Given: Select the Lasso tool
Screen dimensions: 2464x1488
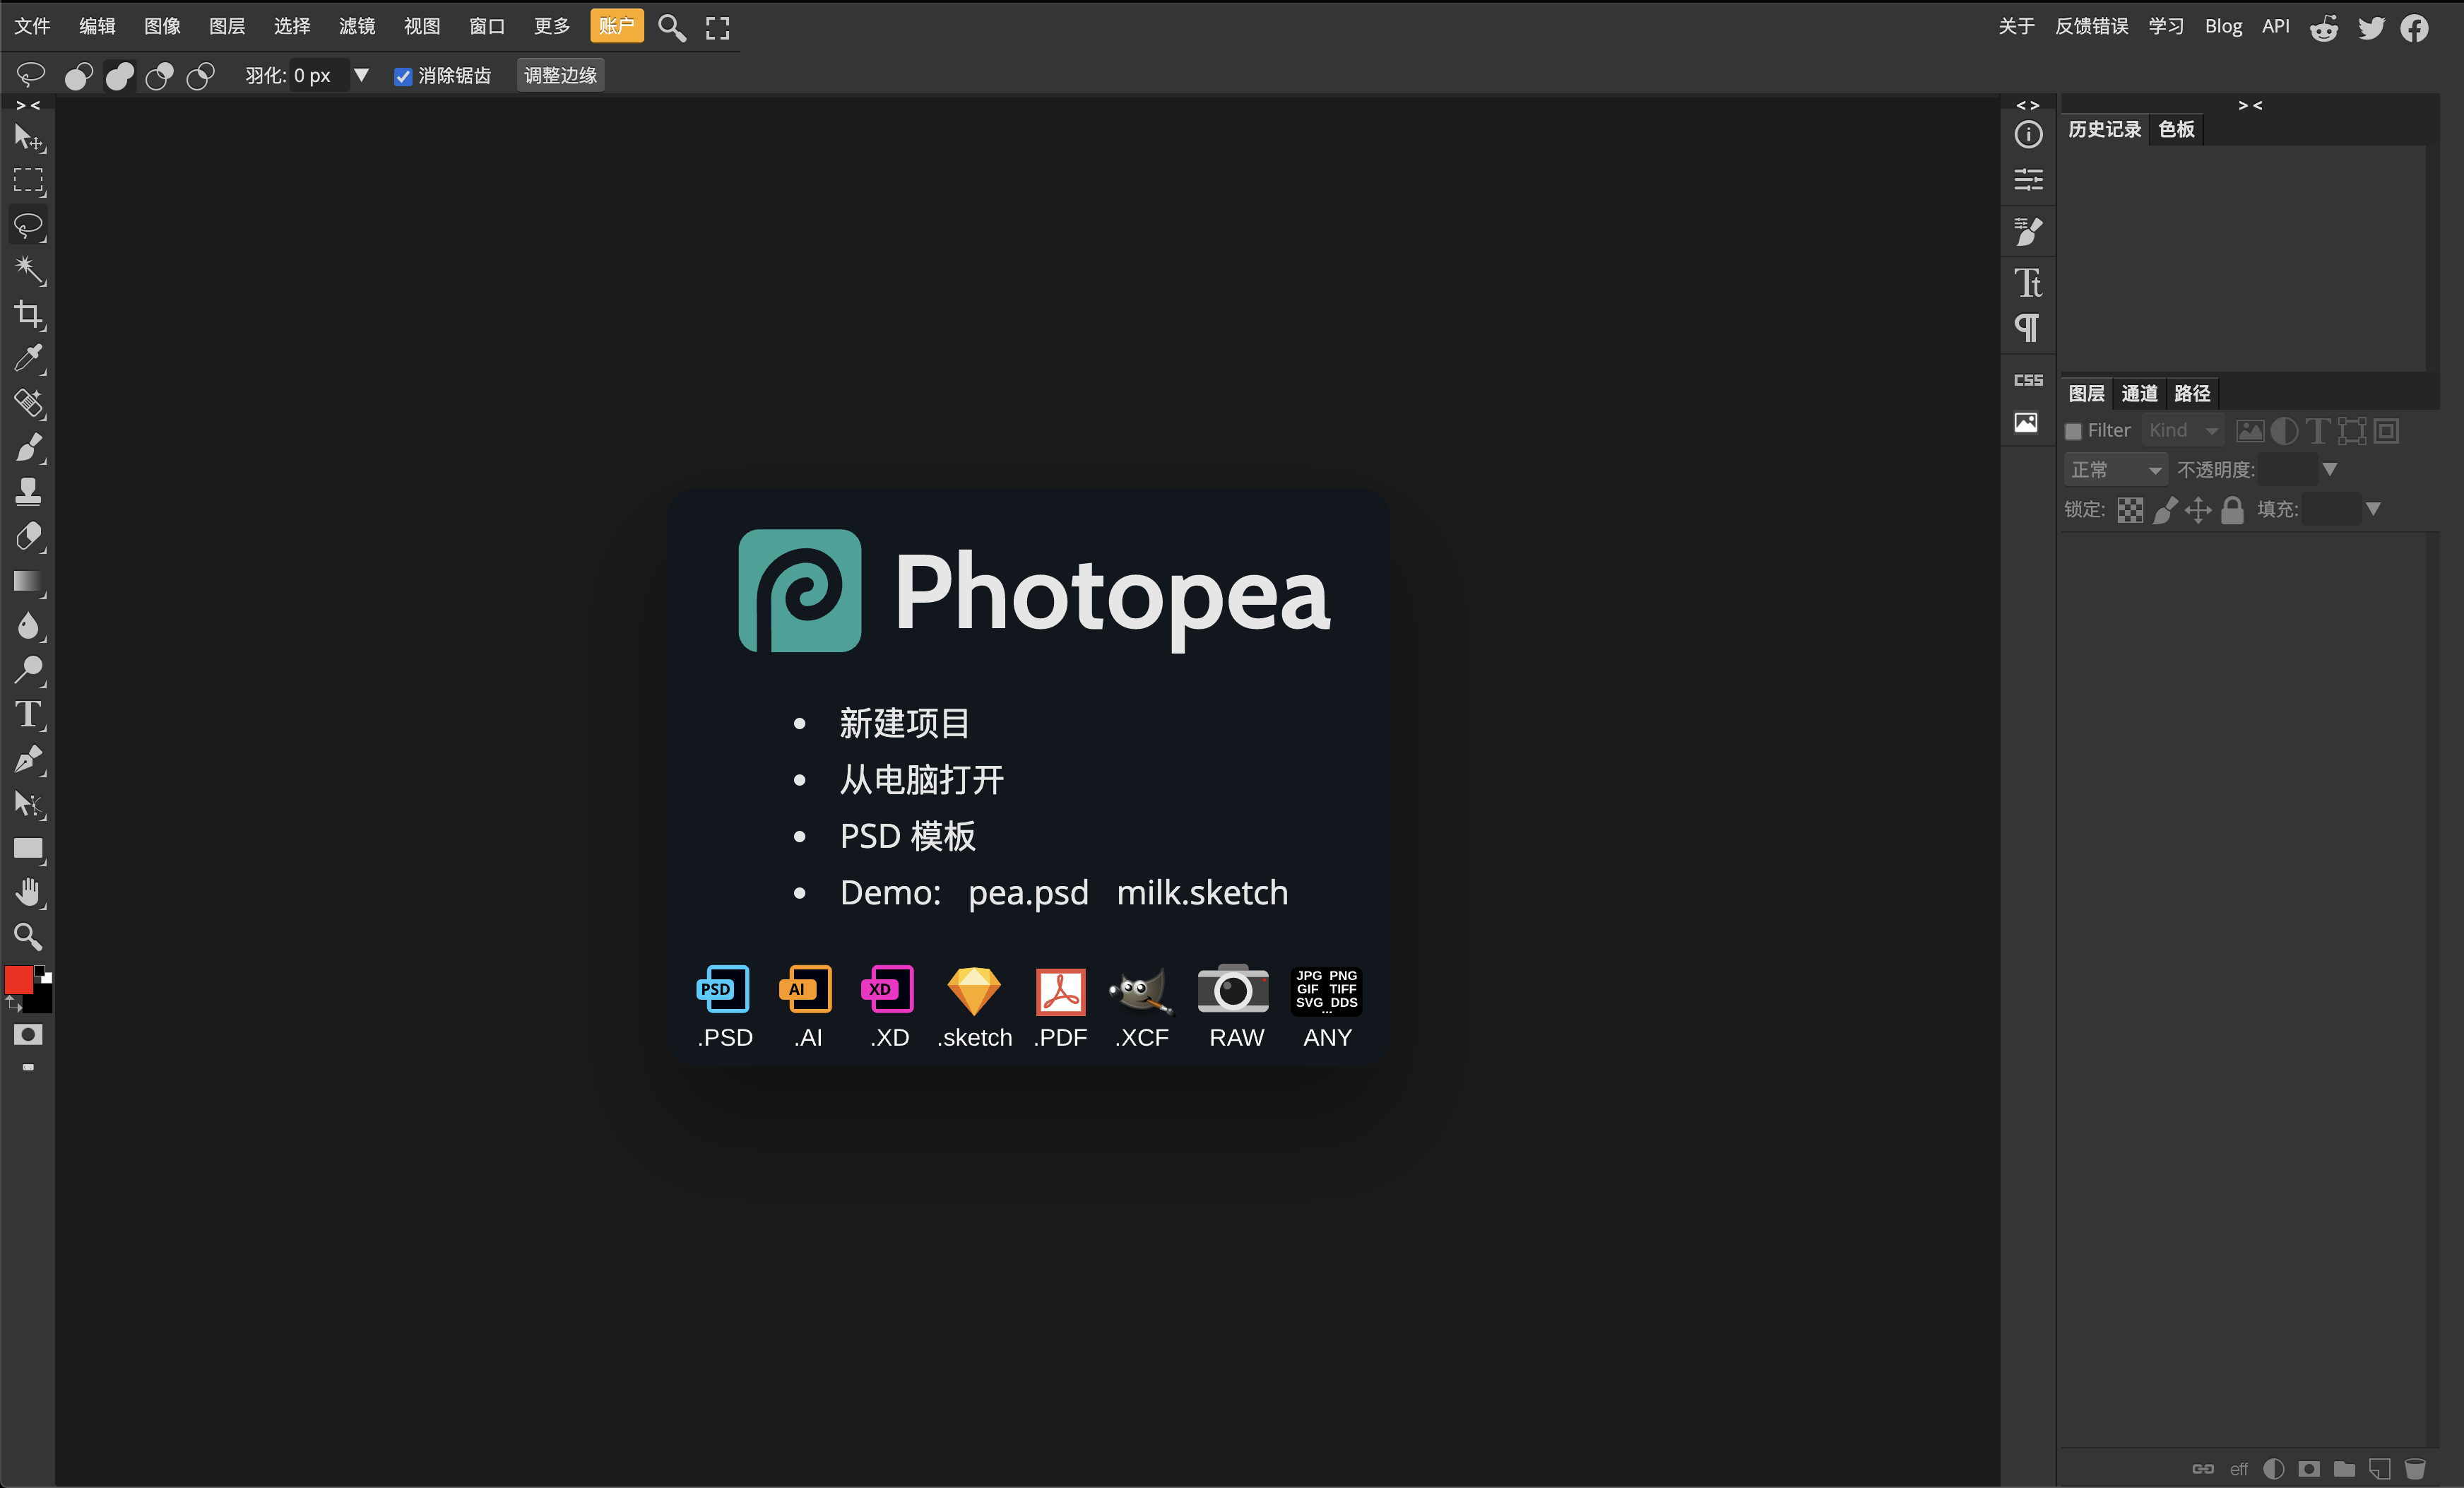Looking at the screenshot, I should tap(28, 225).
